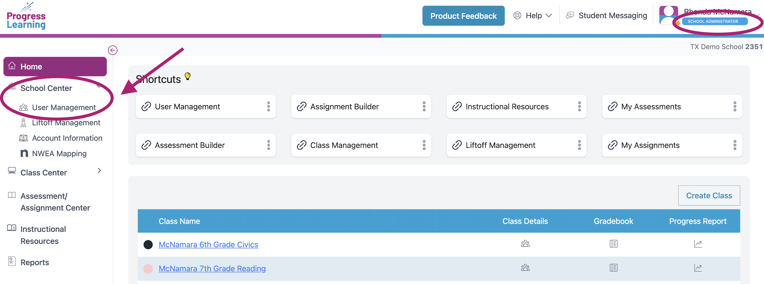Click the Class Name column header
This screenshot has height=284, width=764.
[179, 221]
